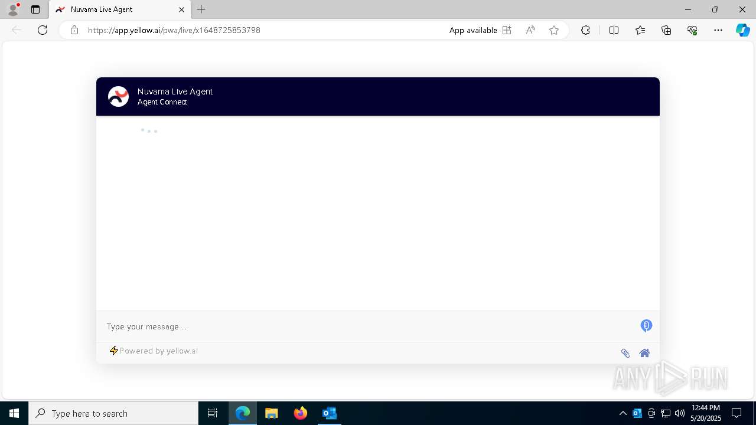Open the Favorites list
The image size is (756, 425).
point(640,30)
